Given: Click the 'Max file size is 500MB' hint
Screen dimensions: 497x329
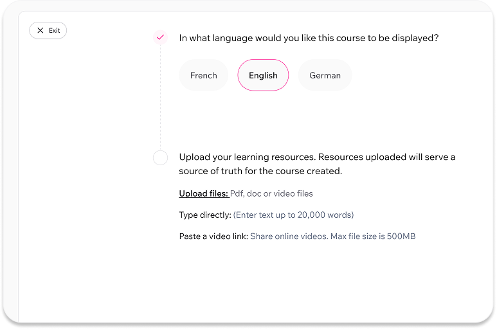Looking at the screenshot, I should coord(373,236).
